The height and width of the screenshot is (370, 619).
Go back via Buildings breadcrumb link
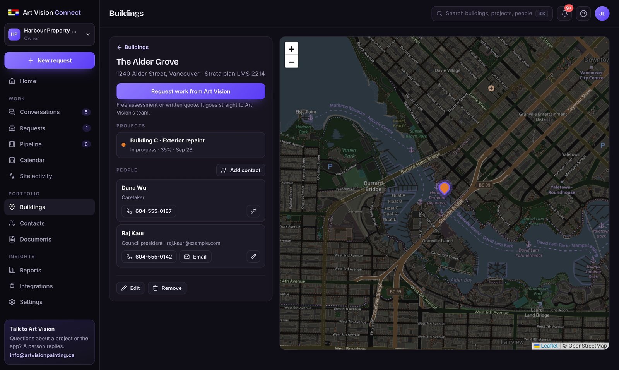click(133, 47)
